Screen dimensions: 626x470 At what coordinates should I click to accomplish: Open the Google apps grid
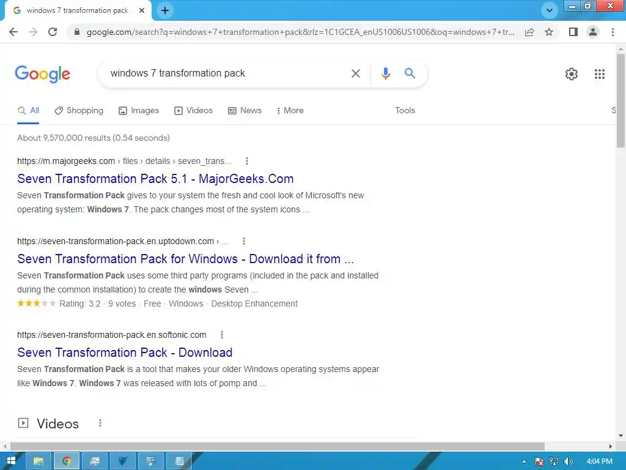click(599, 74)
